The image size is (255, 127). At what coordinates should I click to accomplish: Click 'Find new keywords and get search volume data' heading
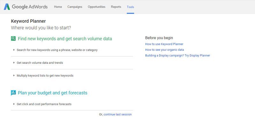[x=65, y=39]
